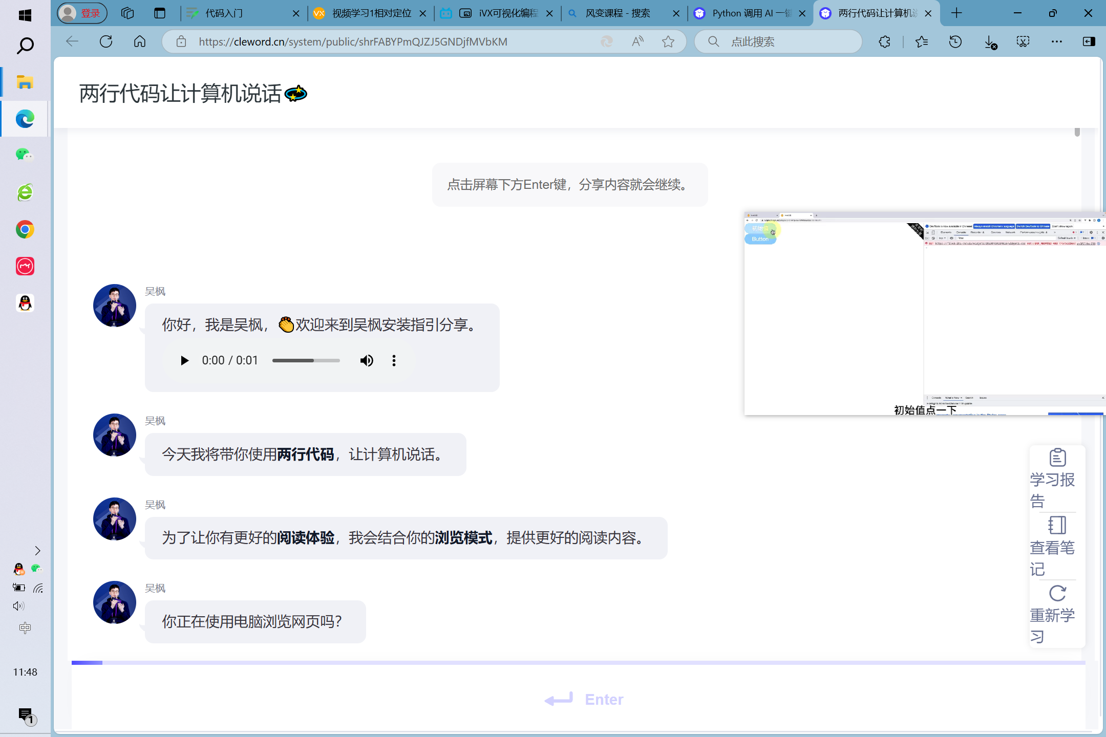Mute the audio player volume
The image size is (1106, 737).
click(x=367, y=361)
